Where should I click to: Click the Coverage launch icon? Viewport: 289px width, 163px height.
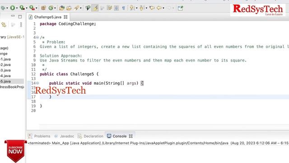[x=22, y=8]
